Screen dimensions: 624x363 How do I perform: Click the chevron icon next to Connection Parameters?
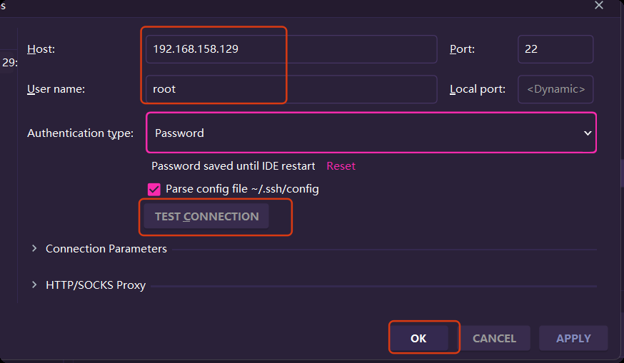coord(34,248)
